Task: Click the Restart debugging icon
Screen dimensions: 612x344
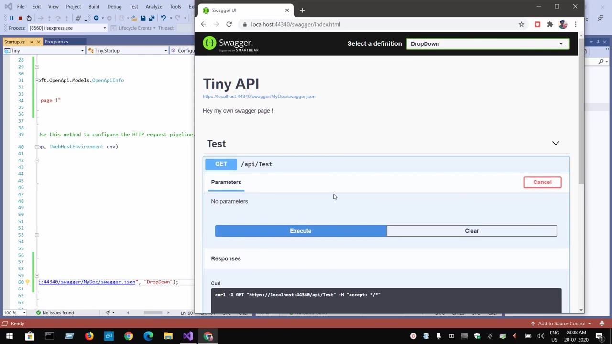Action: tap(29, 18)
